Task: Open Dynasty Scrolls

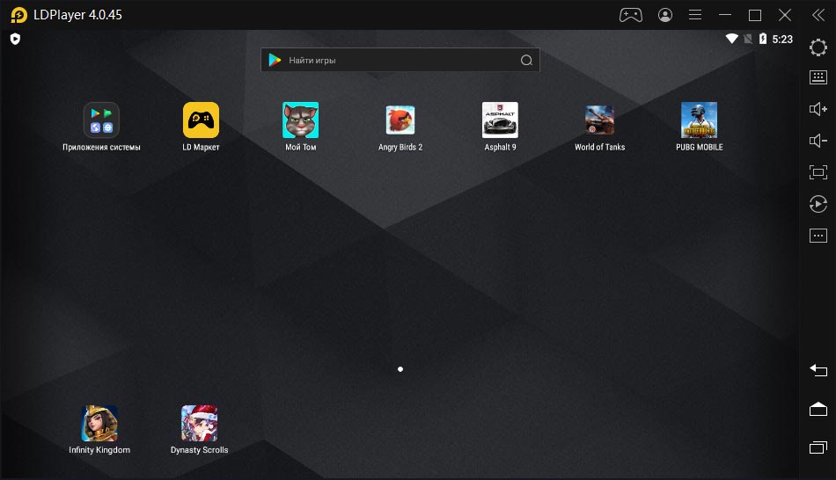Action: [x=200, y=423]
